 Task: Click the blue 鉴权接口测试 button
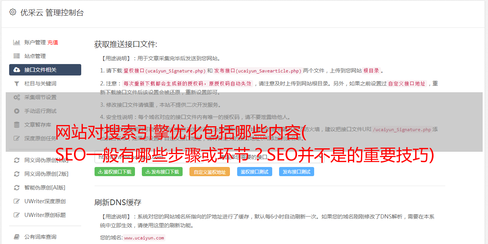coord(255,172)
